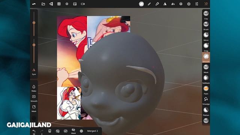The height and width of the screenshot is (135, 240).
Task: Select the Clay tool
Action: tap(206, 15)
